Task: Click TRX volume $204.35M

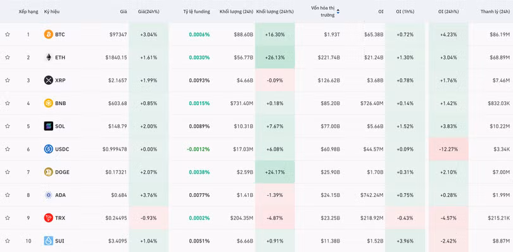Action: (242, 218)
